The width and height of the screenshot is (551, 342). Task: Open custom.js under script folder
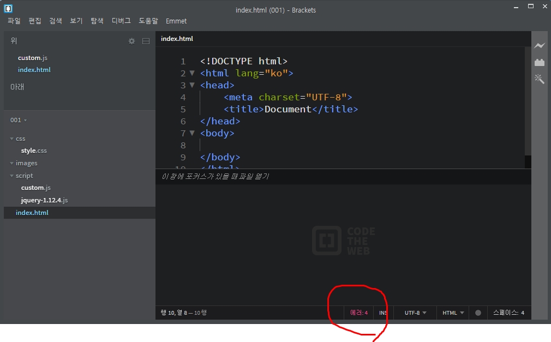(36, 188)
